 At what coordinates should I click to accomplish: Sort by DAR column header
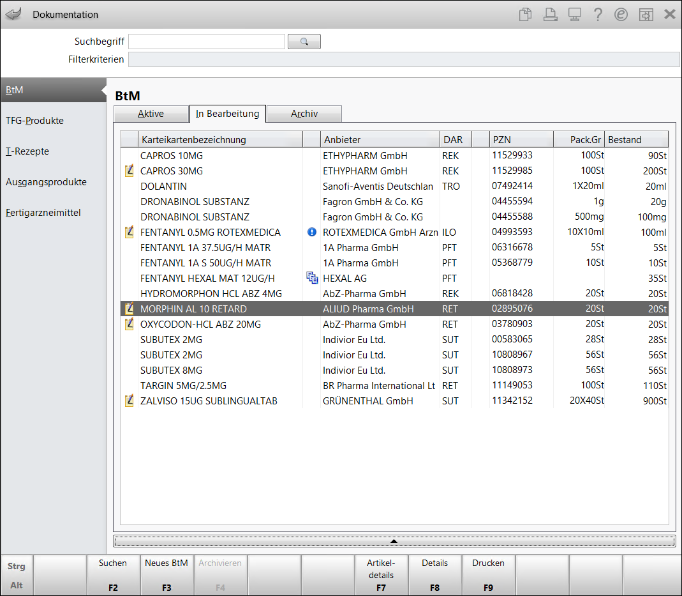point(456,139)
